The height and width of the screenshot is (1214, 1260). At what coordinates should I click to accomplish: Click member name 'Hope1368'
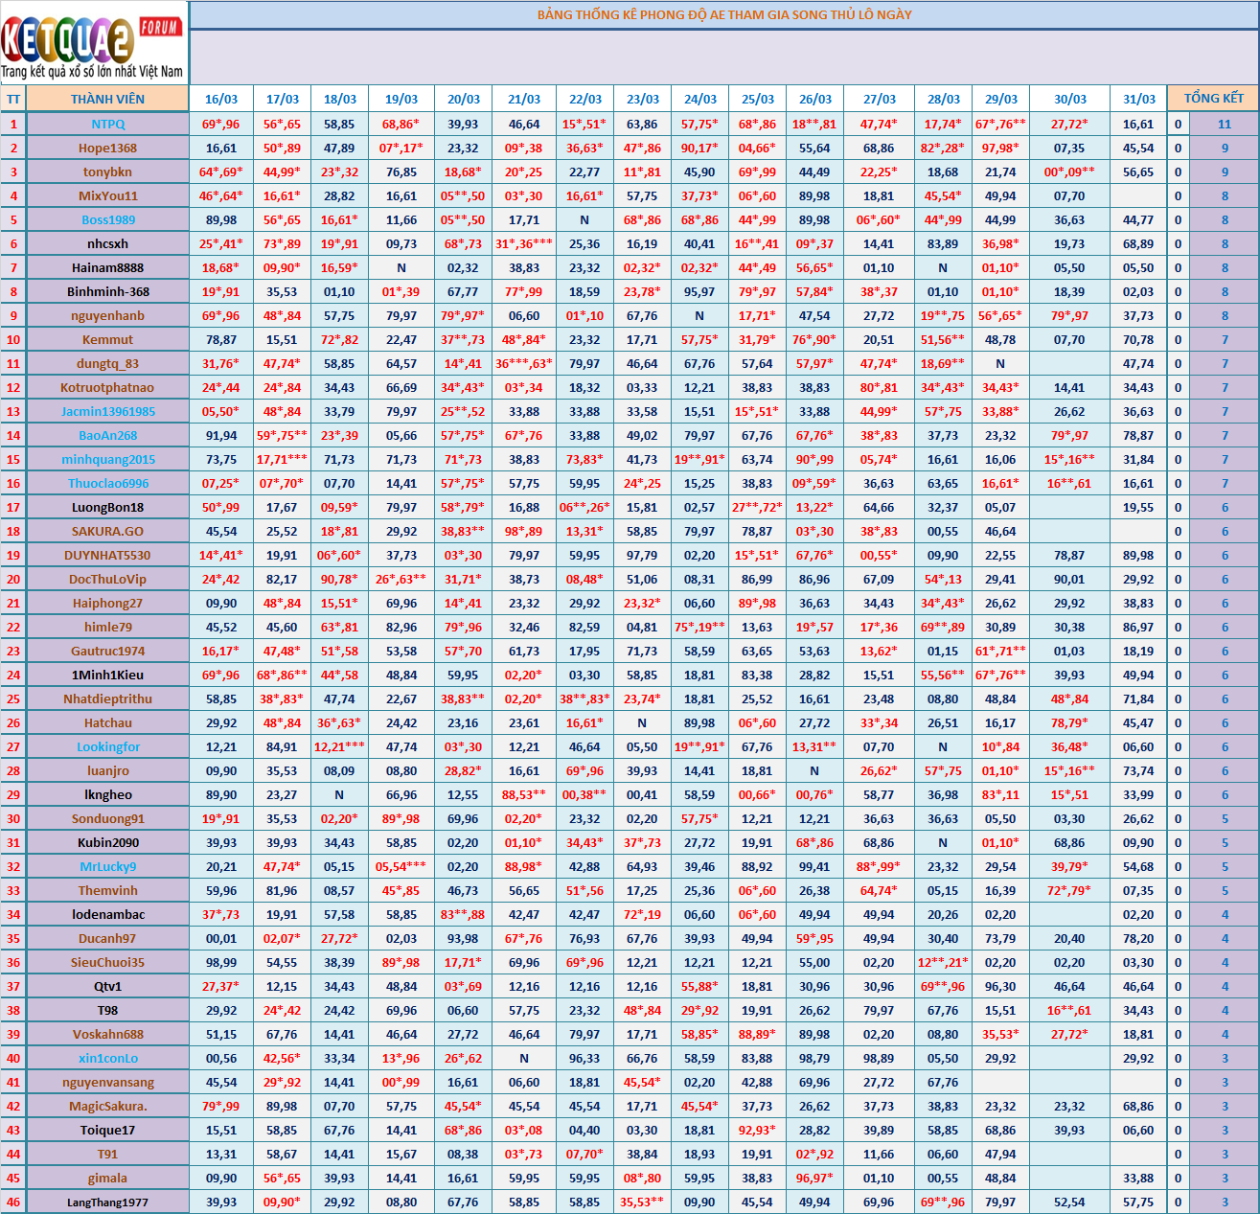tap(107, 148)
